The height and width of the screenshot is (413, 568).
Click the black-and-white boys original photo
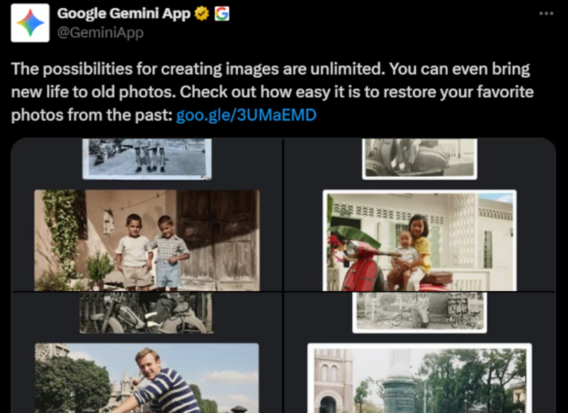point(147,159)
